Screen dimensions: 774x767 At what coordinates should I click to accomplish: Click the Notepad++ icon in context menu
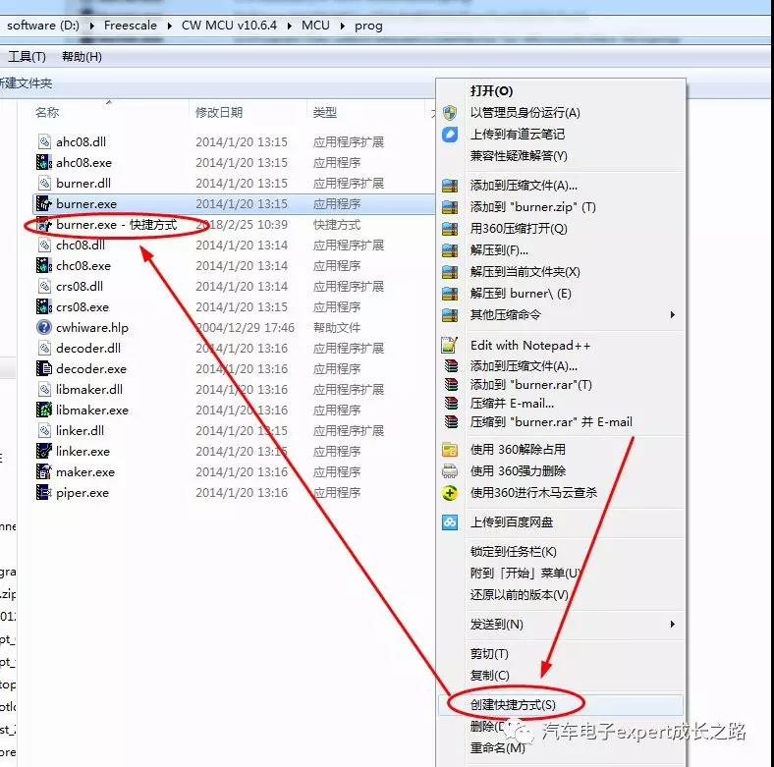coord(450,345)
